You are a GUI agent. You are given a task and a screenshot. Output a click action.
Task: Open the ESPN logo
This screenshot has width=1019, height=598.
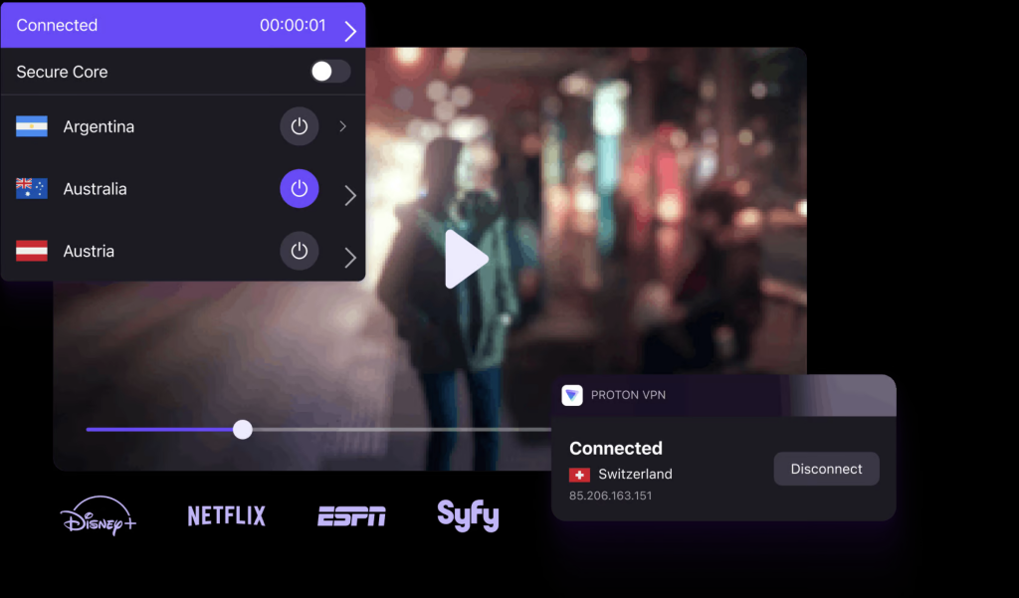coord(352,515)
